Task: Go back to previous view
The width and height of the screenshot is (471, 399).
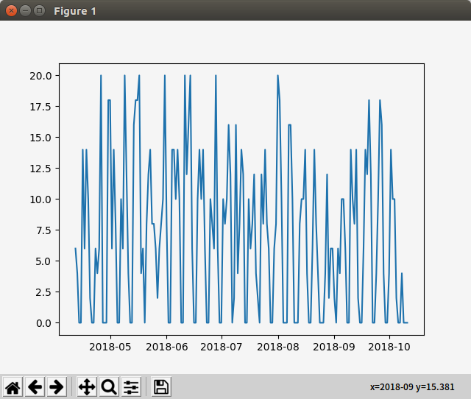Action: (x=35, y=386)
